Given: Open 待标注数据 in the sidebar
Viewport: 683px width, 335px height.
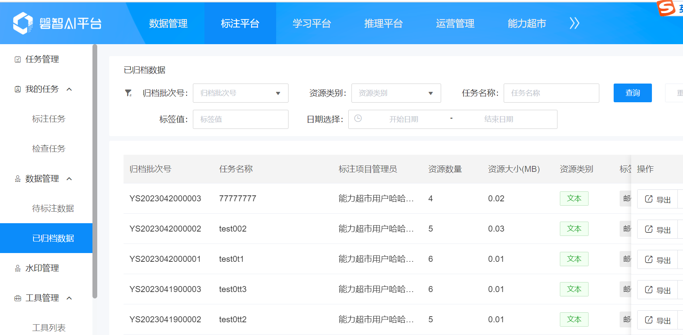Looking at the screenshot, I should point(53,208).
